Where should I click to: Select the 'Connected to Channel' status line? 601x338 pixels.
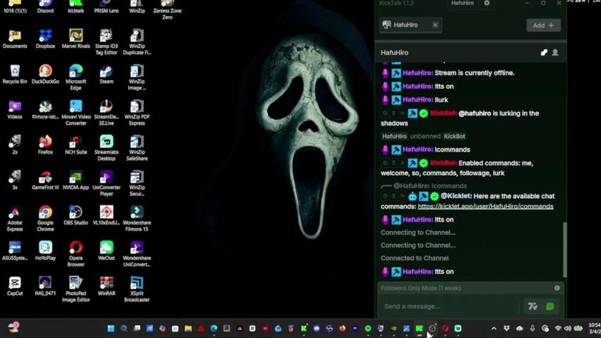(x=414, y=258)
